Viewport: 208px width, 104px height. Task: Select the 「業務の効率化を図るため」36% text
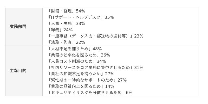(79, 55)
